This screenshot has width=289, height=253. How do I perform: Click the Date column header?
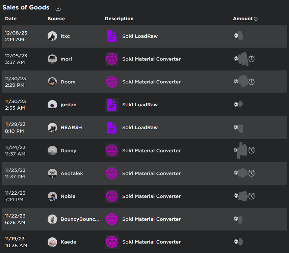coord(11,19)
